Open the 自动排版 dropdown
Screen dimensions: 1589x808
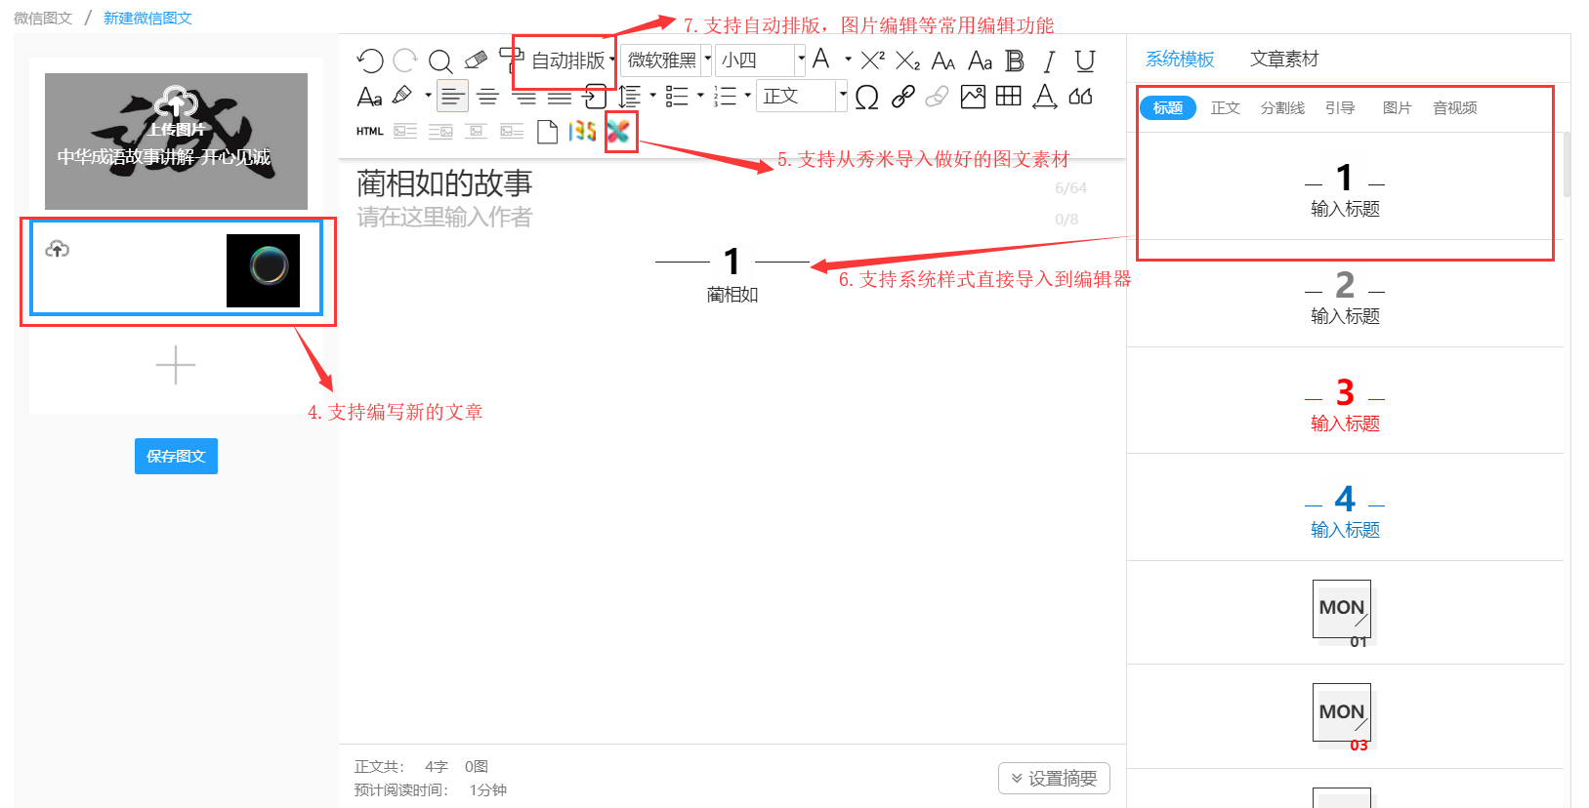point(573,61)
